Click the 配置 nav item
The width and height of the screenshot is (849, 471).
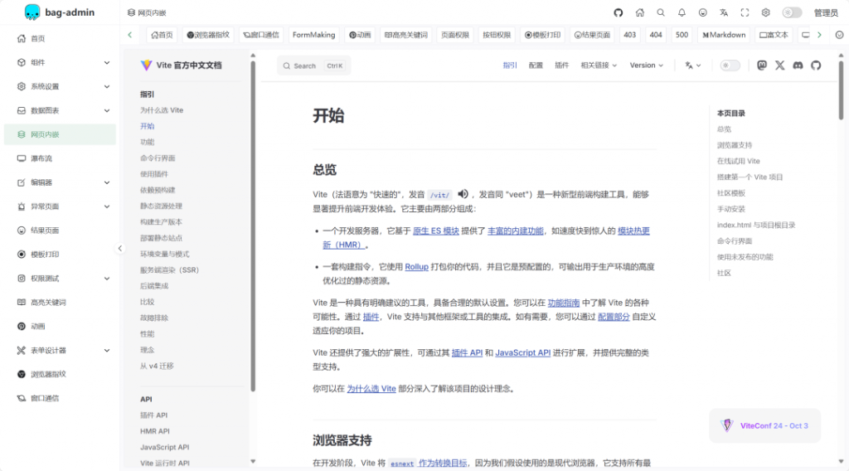[536, 66]
